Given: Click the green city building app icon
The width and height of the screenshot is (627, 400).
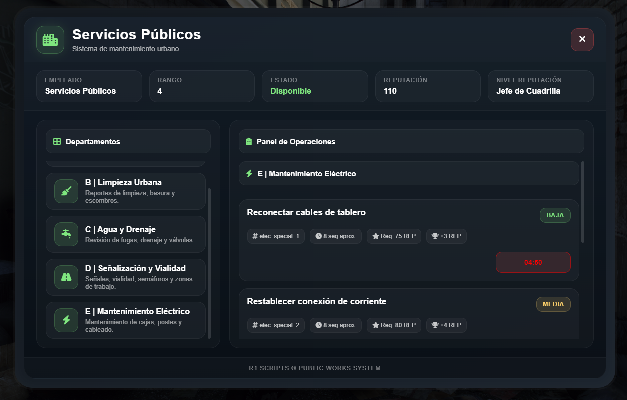Looking at the screenshot, I should pos(50,40).
